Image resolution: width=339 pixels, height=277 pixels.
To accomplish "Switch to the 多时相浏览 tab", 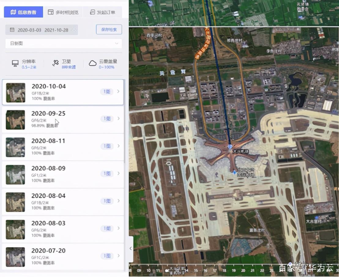I will pyautogui.click(x=63, y=12).
